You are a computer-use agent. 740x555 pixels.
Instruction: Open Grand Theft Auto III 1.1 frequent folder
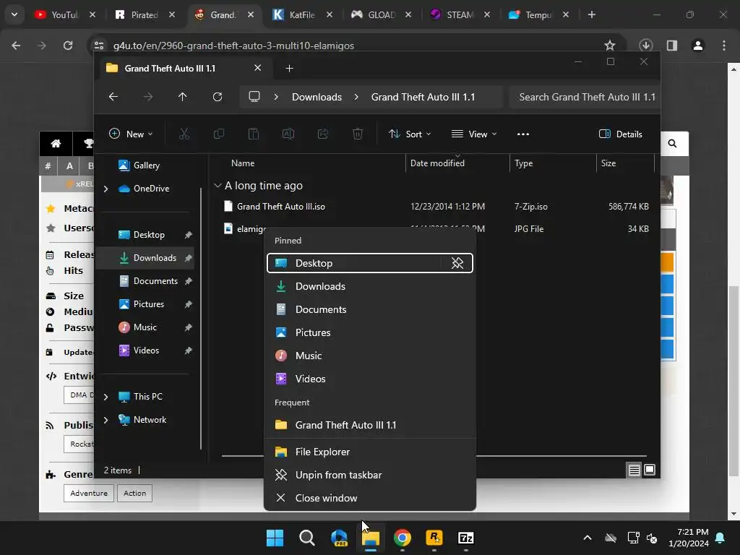tap(369, 425)
